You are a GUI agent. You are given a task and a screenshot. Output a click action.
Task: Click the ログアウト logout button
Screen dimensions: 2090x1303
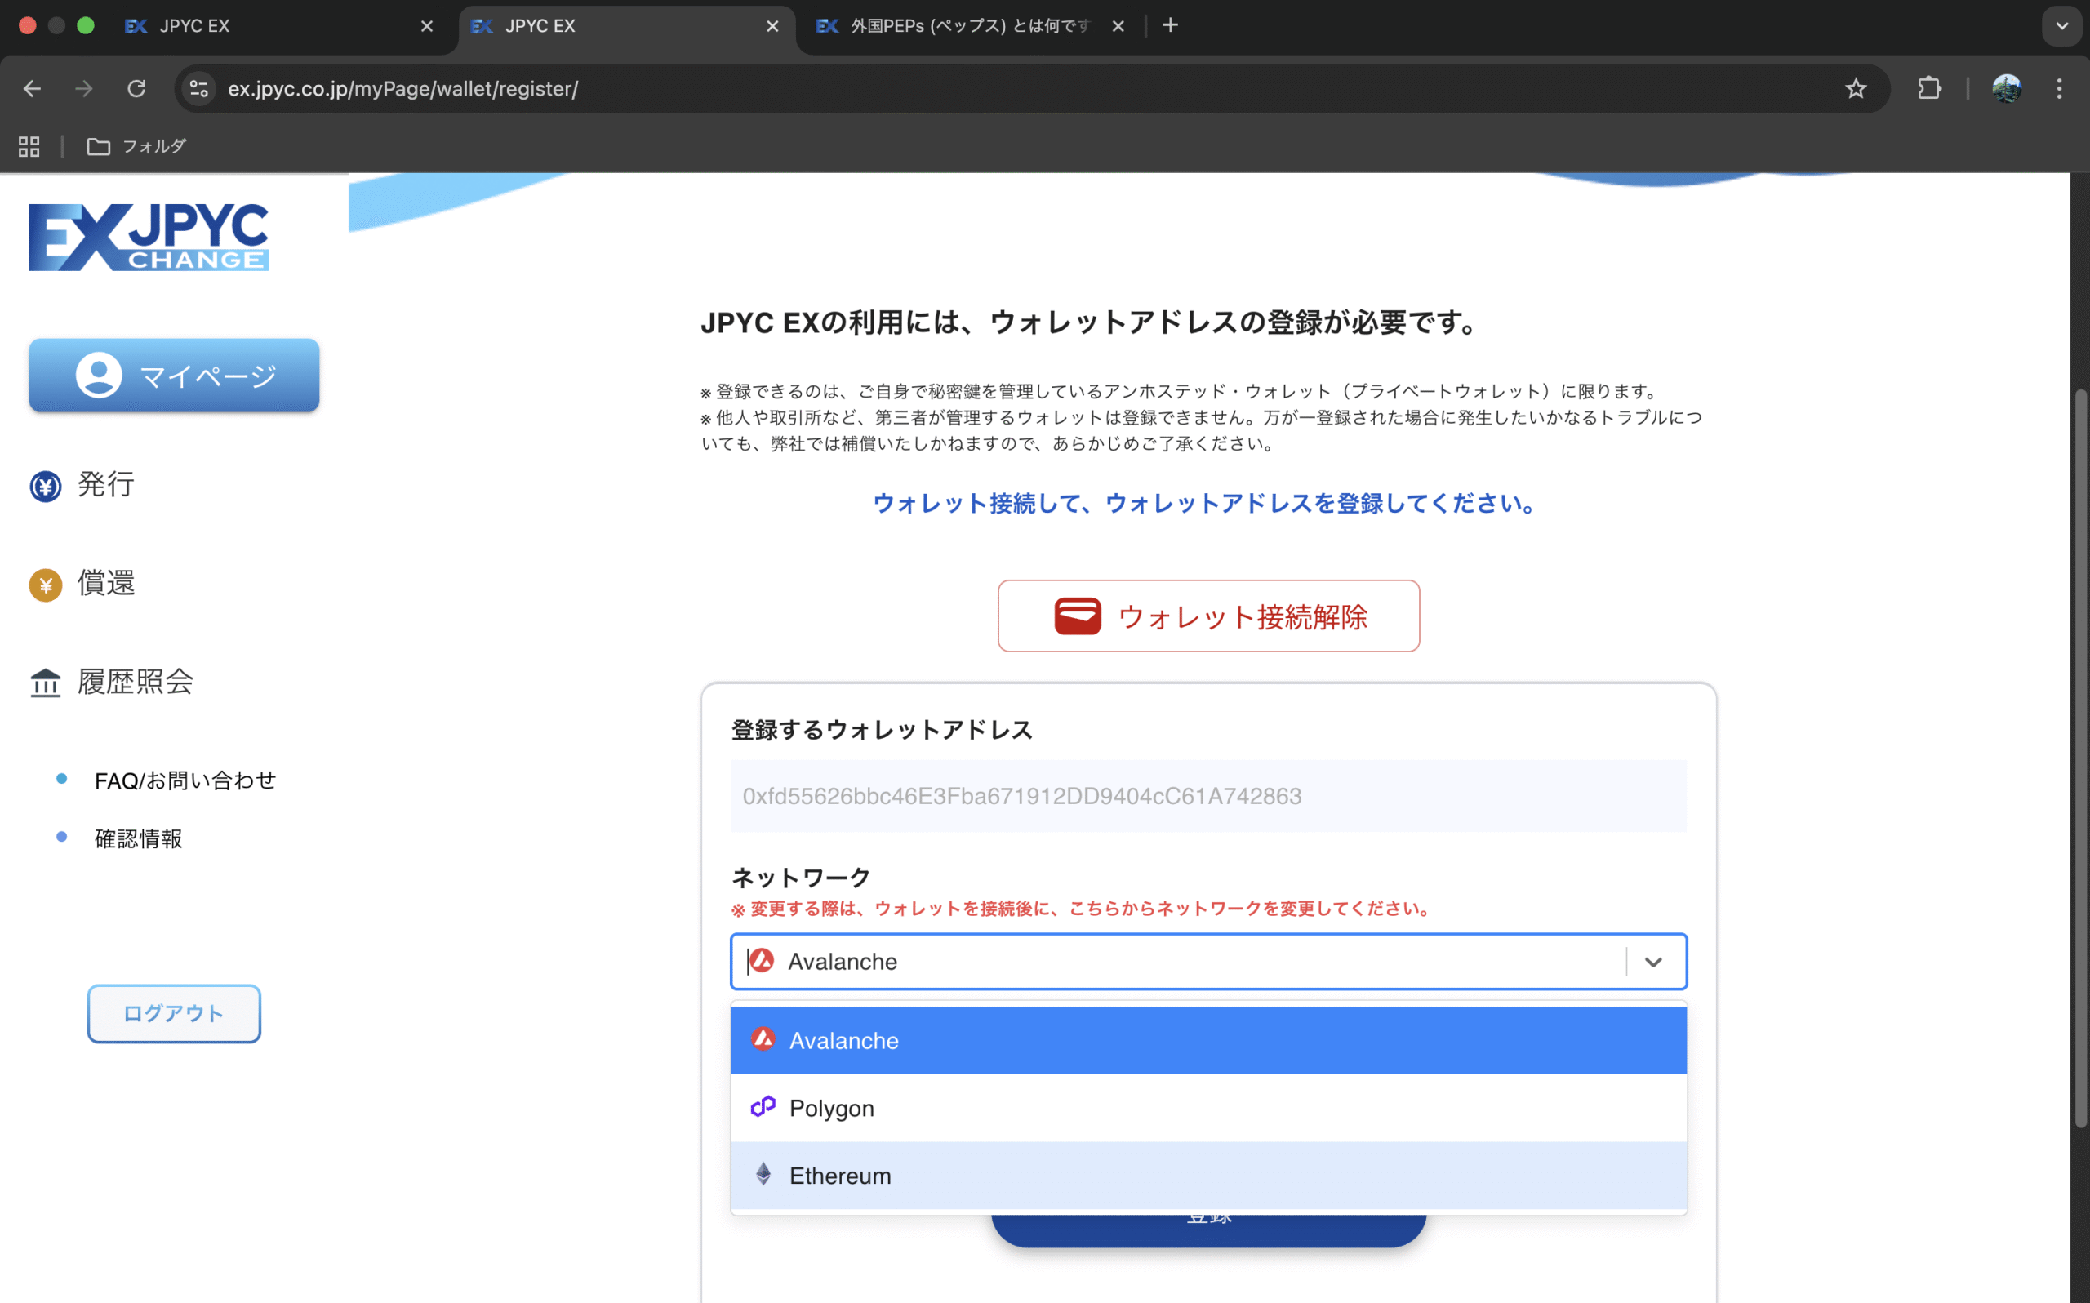pyautogui.click(x=174, y=1013)
